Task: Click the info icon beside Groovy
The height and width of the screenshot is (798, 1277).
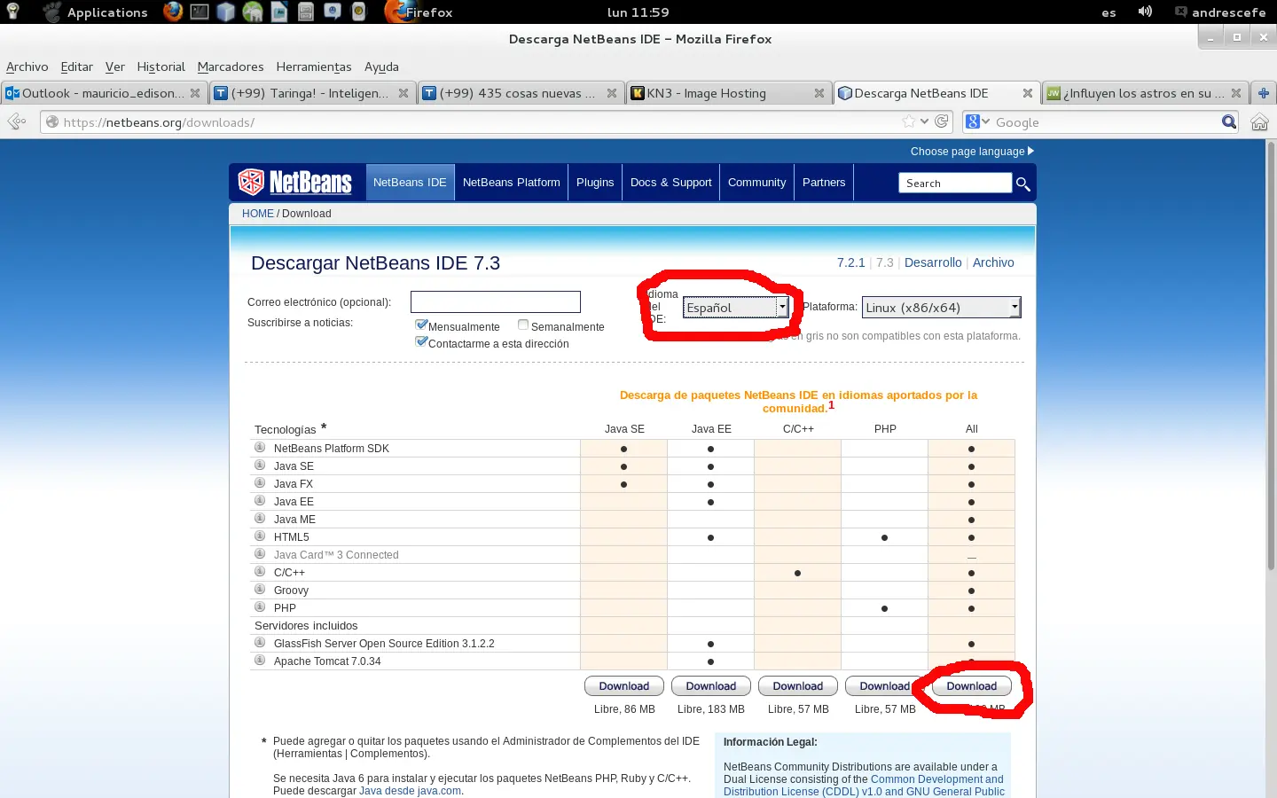Action: click(261, 590)
